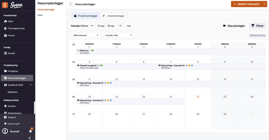Open the Fravær section in the sidebar

click(x=9, y=35)
